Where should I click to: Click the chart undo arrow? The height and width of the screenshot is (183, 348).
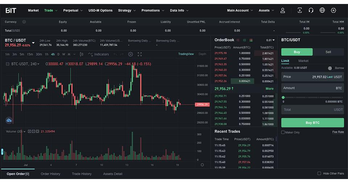[x=115, y=54]
